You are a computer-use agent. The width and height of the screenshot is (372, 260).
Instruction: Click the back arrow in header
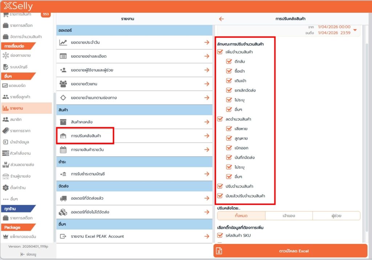[x=221, y=19]
